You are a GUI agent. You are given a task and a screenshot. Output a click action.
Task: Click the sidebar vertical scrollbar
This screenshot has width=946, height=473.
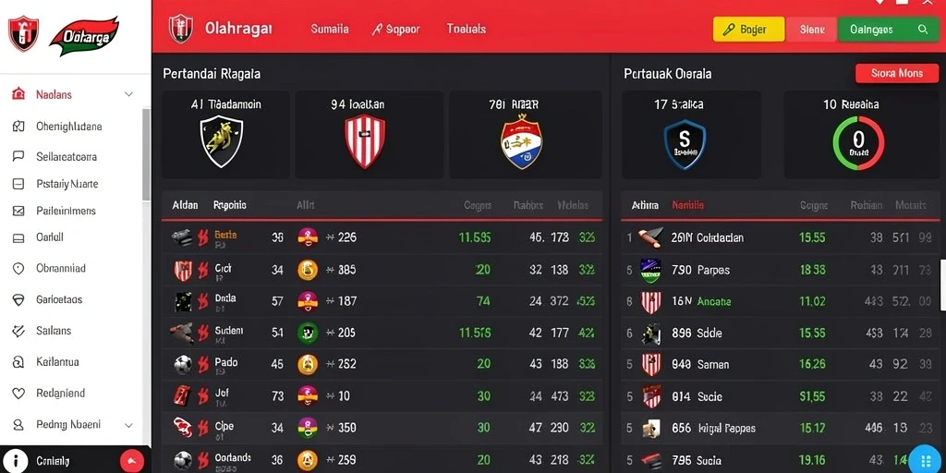coord(146,154)
